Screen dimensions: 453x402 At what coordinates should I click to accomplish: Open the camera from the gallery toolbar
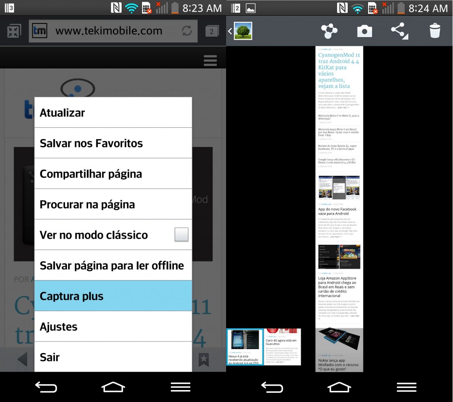tap(365, 31)
